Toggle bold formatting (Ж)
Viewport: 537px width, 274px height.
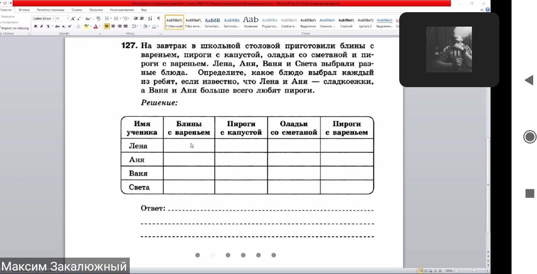point(35,26)
